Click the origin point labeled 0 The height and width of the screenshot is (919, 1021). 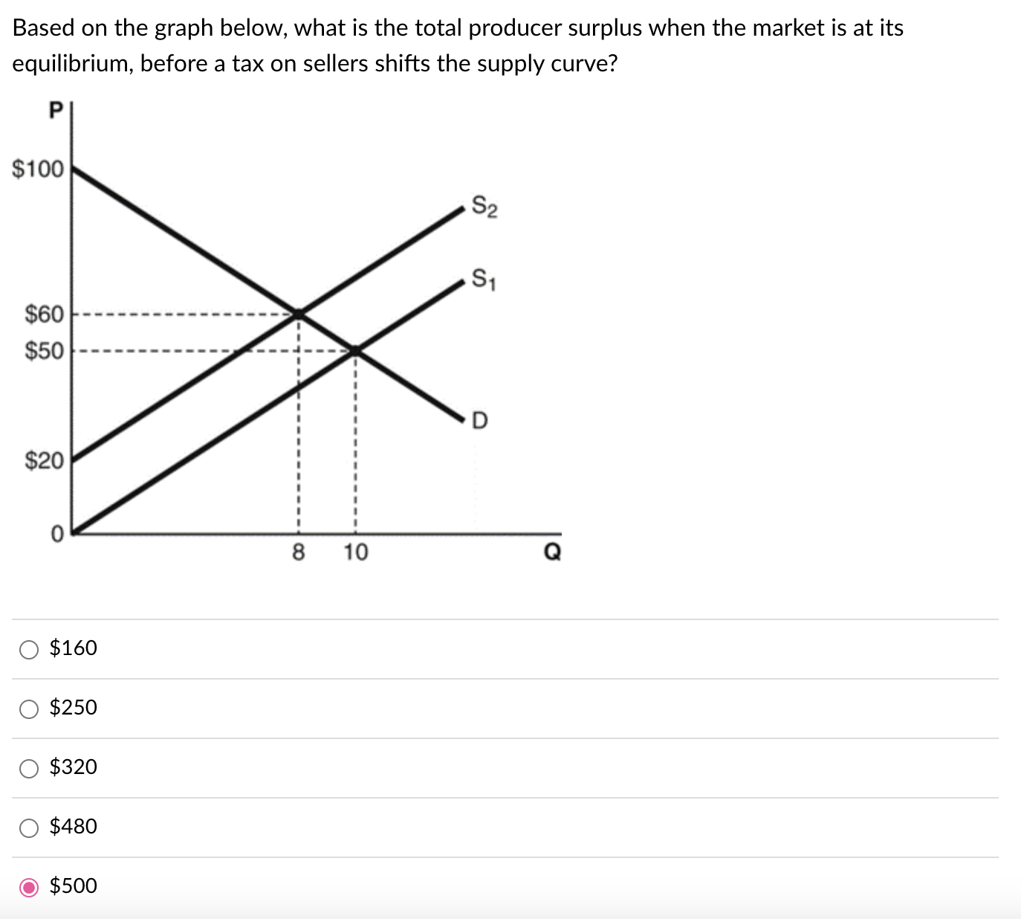[55, 532]
